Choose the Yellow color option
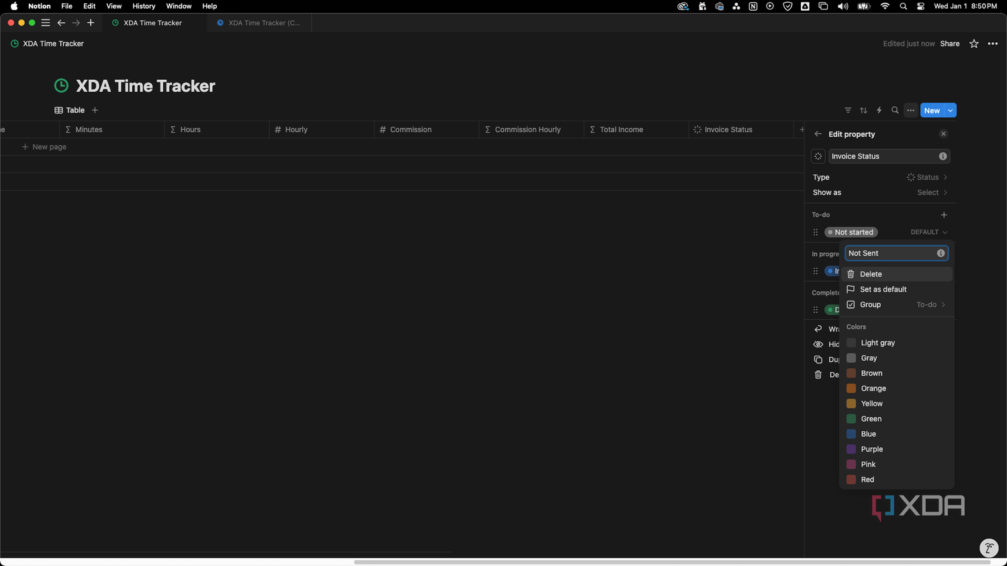The height and width of the screenshot is (566, 1007). pyautogui.click(x=896, y=404)
